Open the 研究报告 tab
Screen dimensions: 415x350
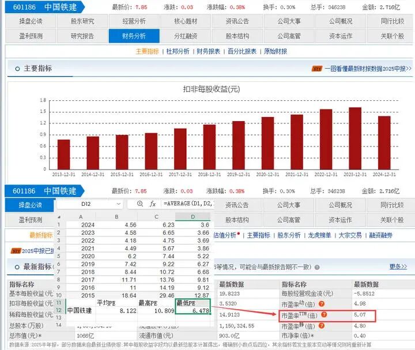[82, 36]
